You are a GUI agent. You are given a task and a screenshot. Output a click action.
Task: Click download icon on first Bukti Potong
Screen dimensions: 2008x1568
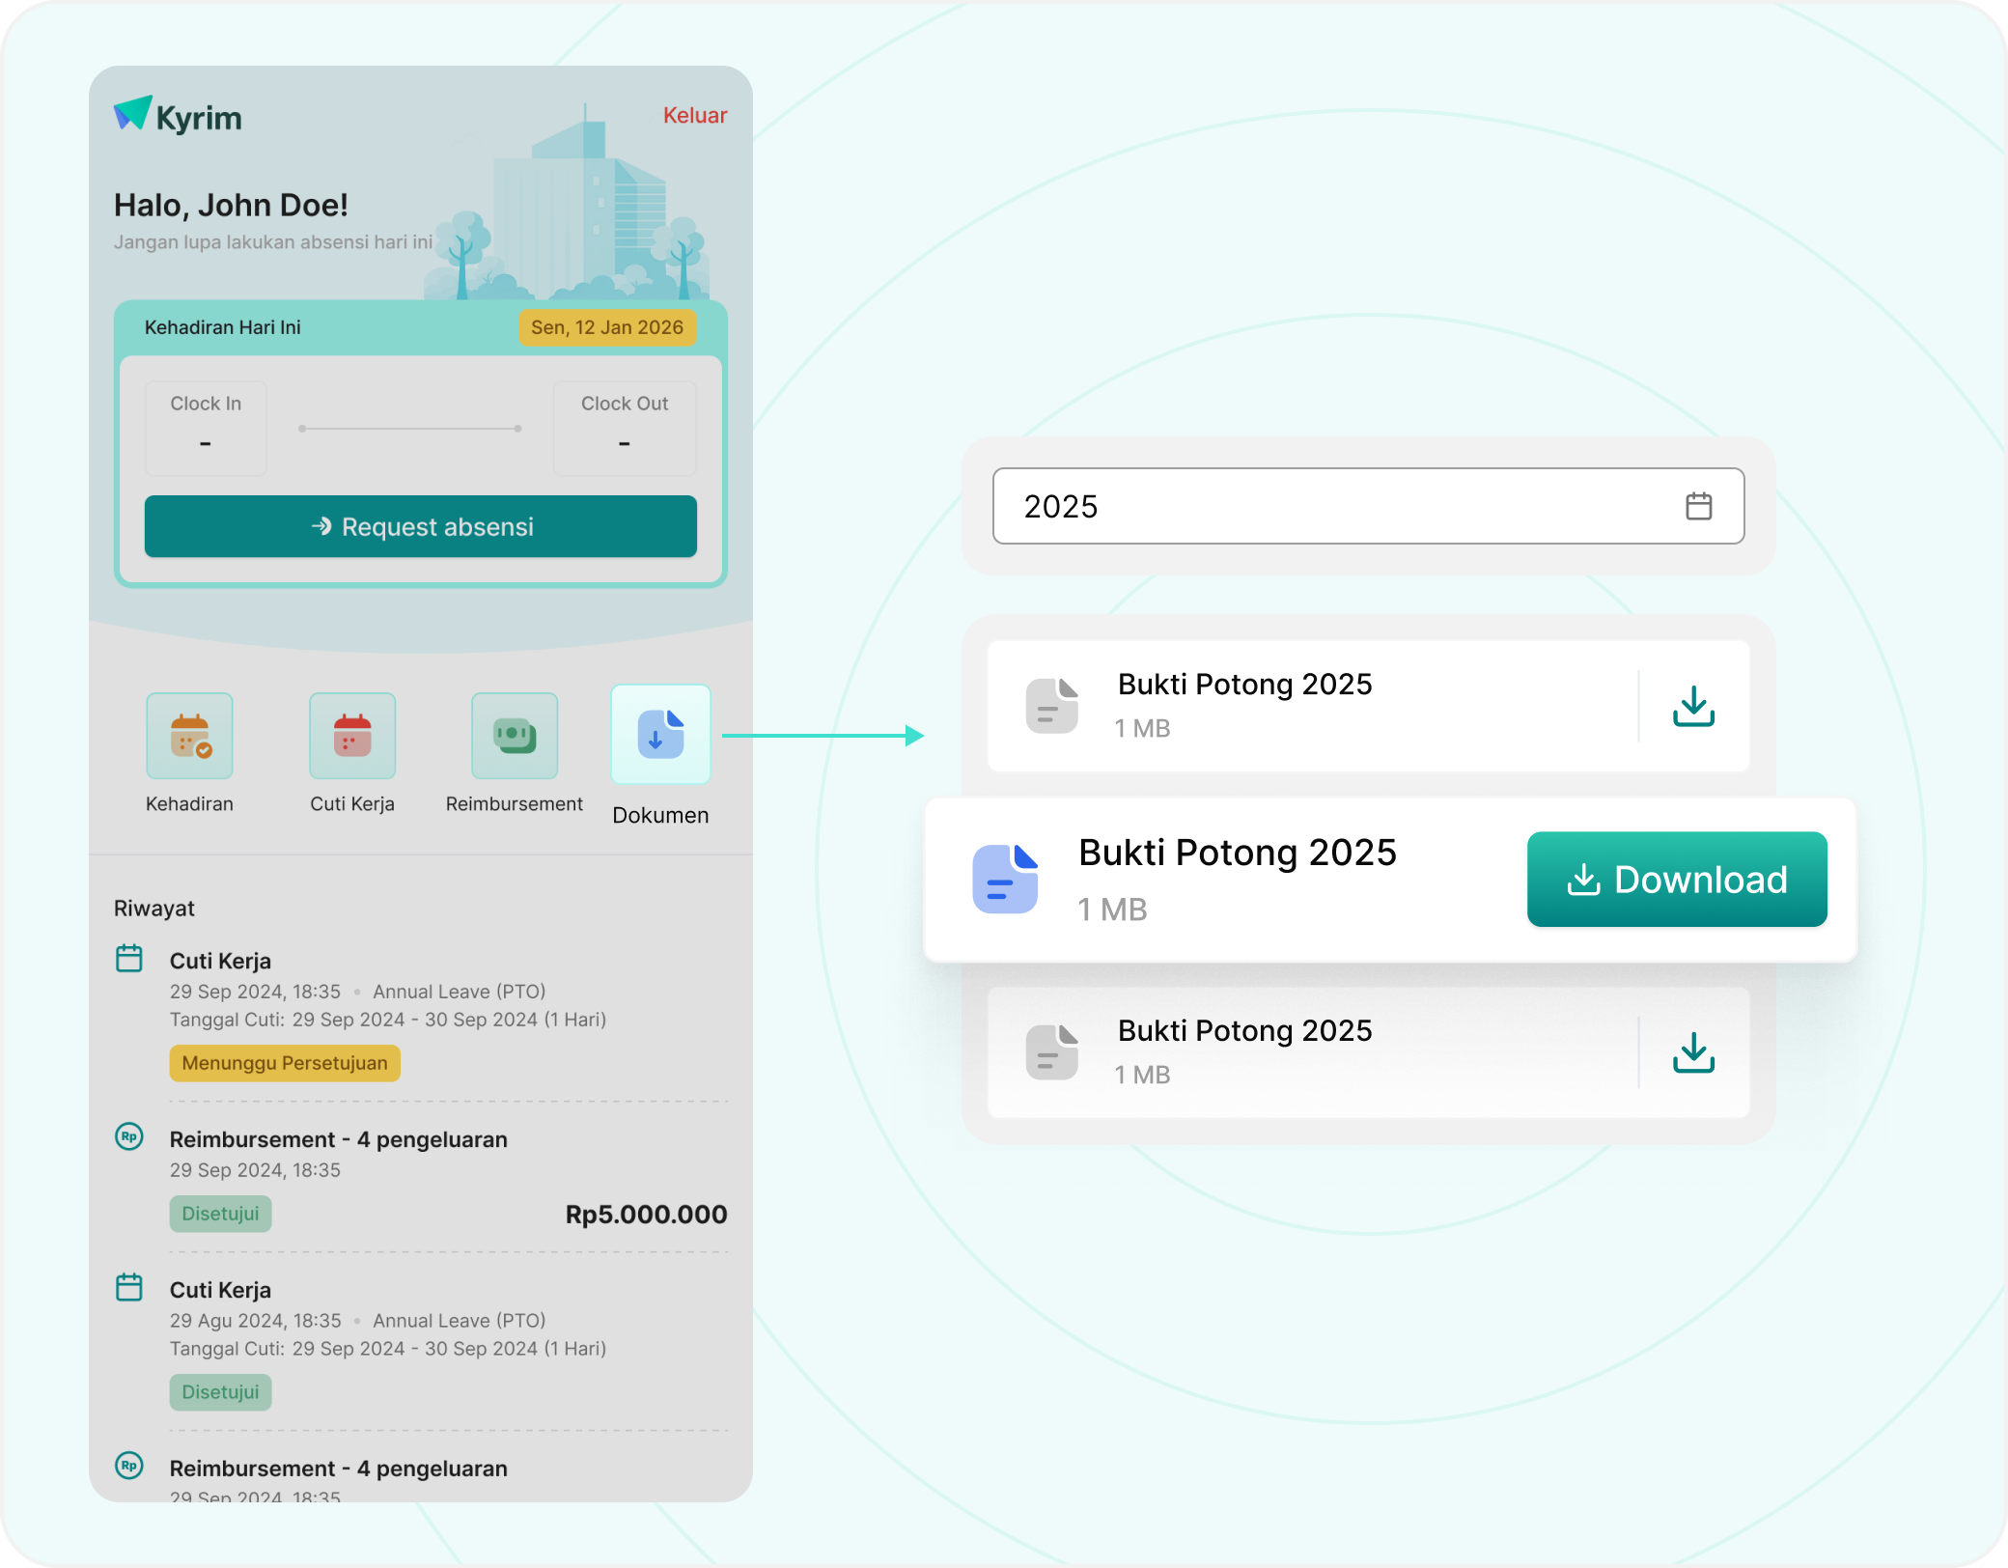tap(1693, 707)
